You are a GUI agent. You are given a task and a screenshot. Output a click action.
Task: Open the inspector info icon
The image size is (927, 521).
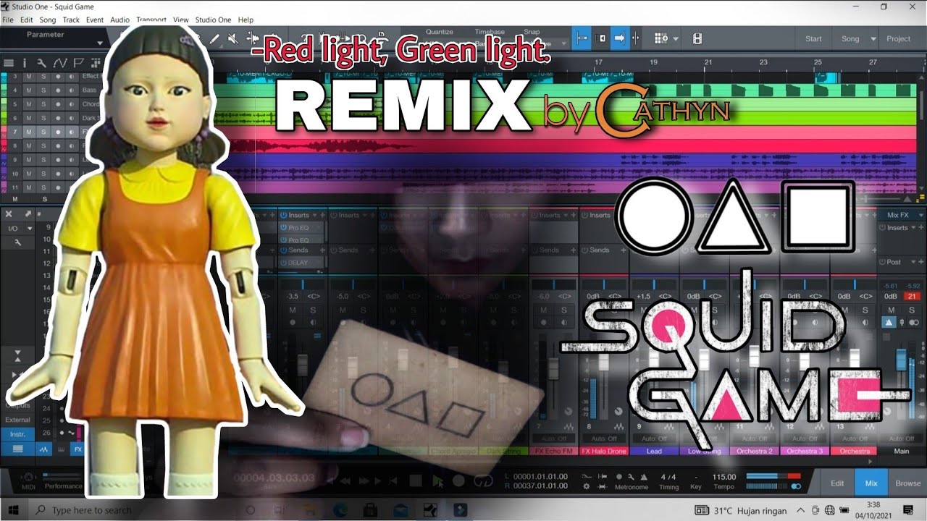[24, 63]
